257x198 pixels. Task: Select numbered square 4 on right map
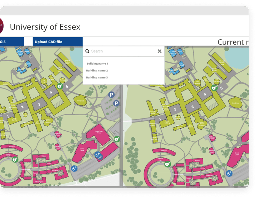tap(205, 94)
